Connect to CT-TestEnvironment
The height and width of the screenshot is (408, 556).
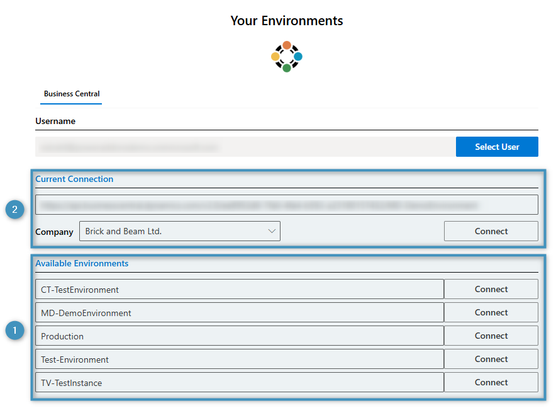(x=491, y=289)
